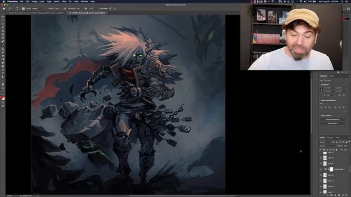The image size is (351, 197).
Task: Filter layers by type layers icon
Action: point(340,142)
